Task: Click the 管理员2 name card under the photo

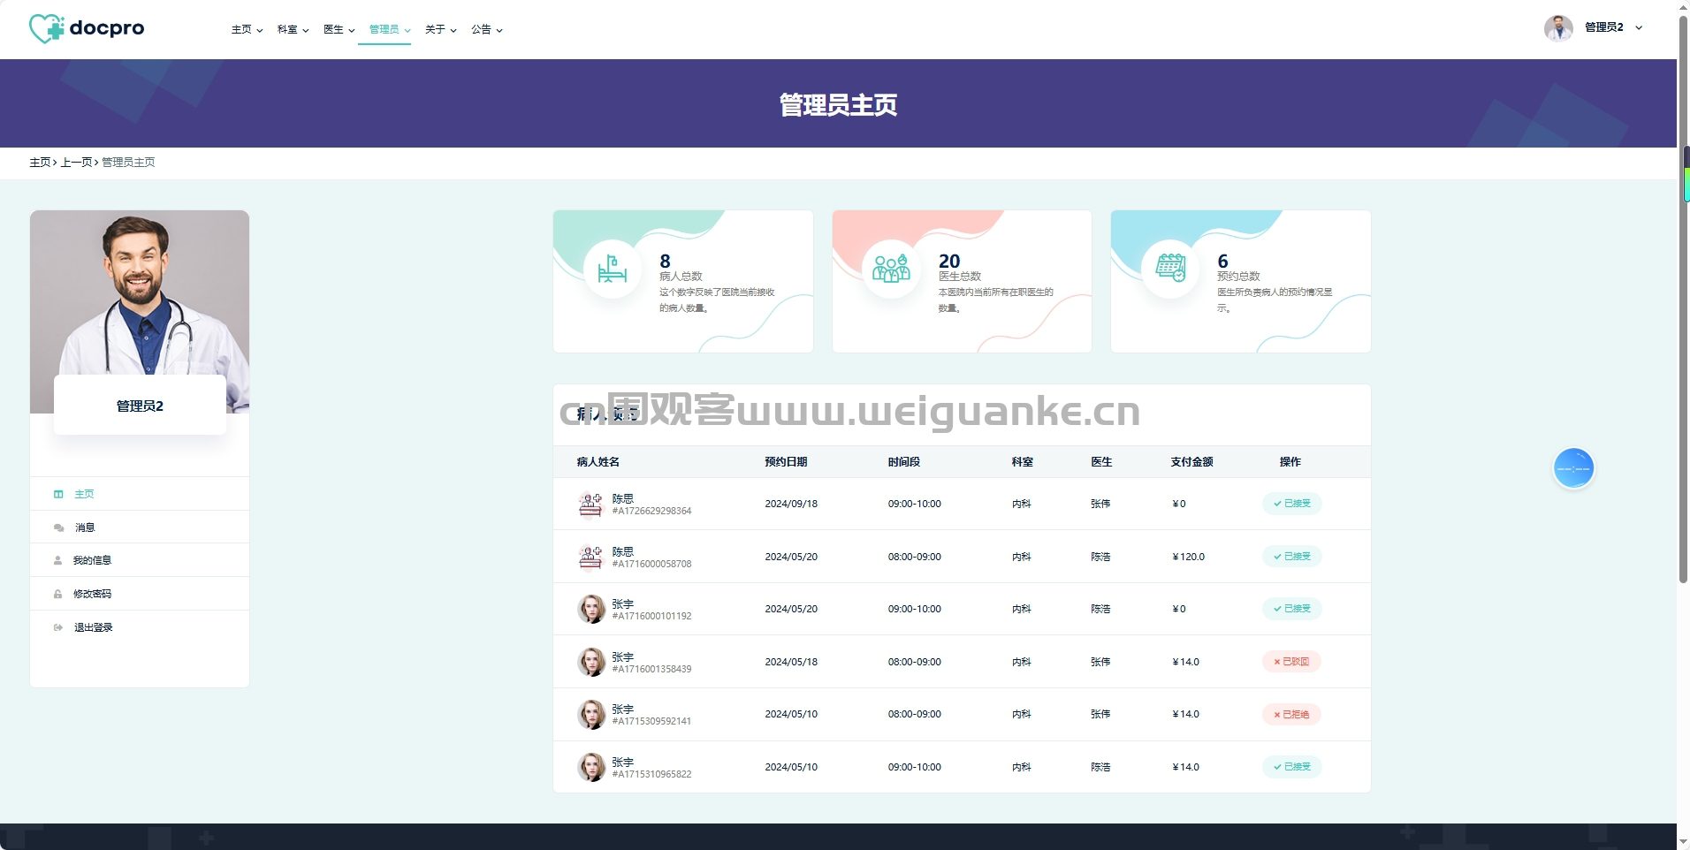Action: 140,406
